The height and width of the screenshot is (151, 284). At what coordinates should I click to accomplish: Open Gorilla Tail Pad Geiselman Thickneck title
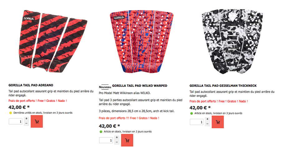[223, 86]
